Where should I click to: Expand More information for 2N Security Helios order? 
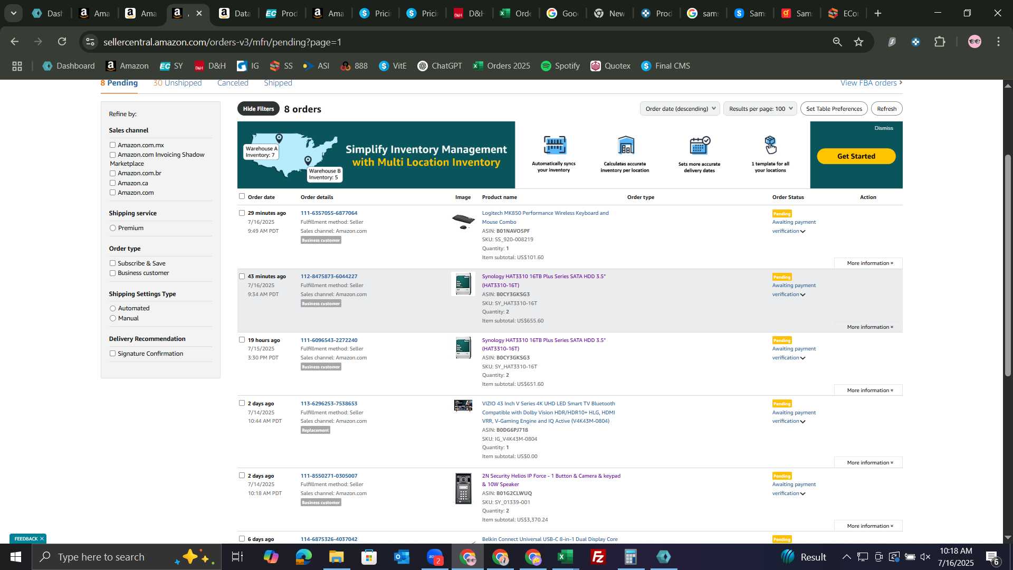pos(868,526)
